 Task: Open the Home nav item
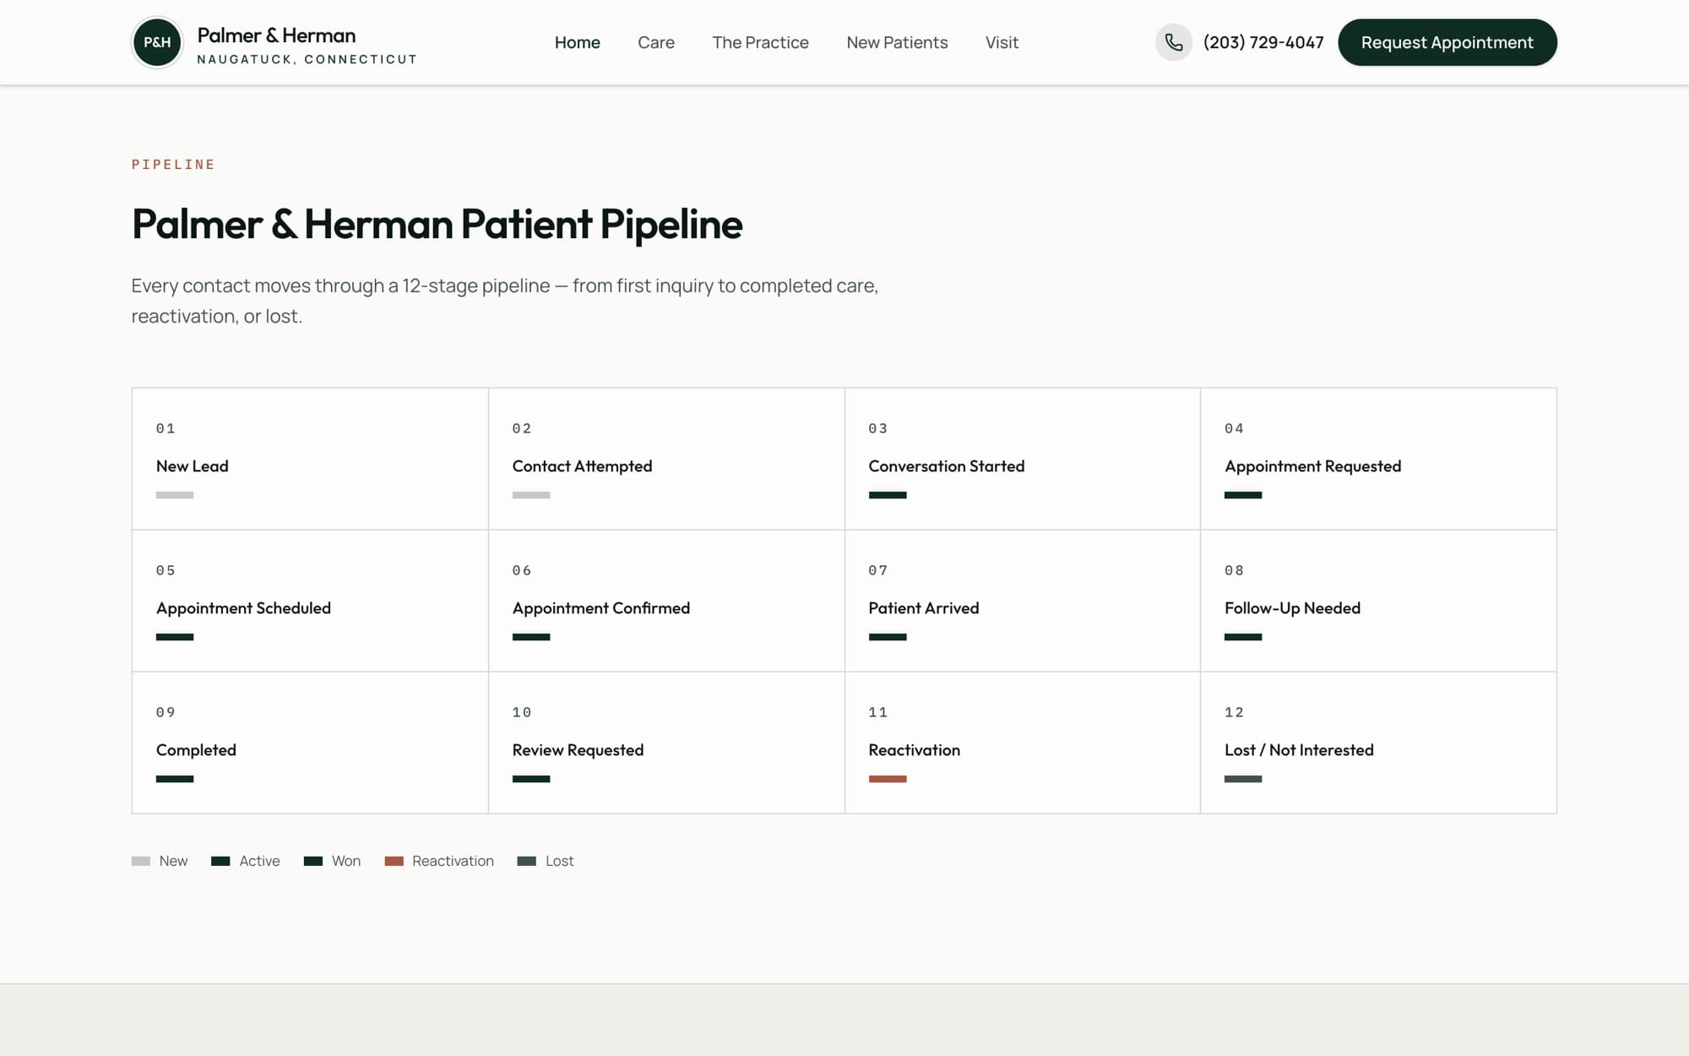(x=578, y=42)
